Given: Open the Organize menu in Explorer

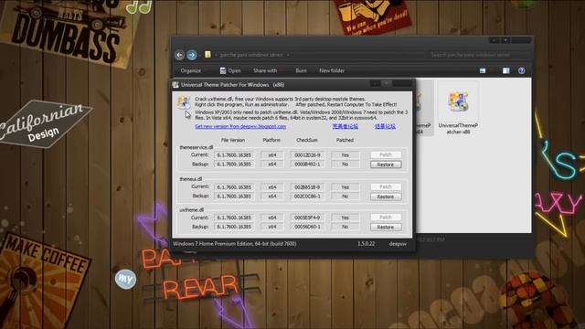Looking at the screenshot, I should point(191,70).
